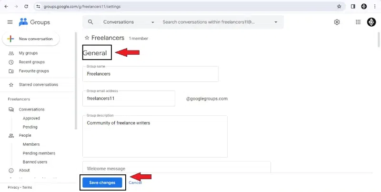
Task: Open Favourite groups
Action: [x=34, y=71]
